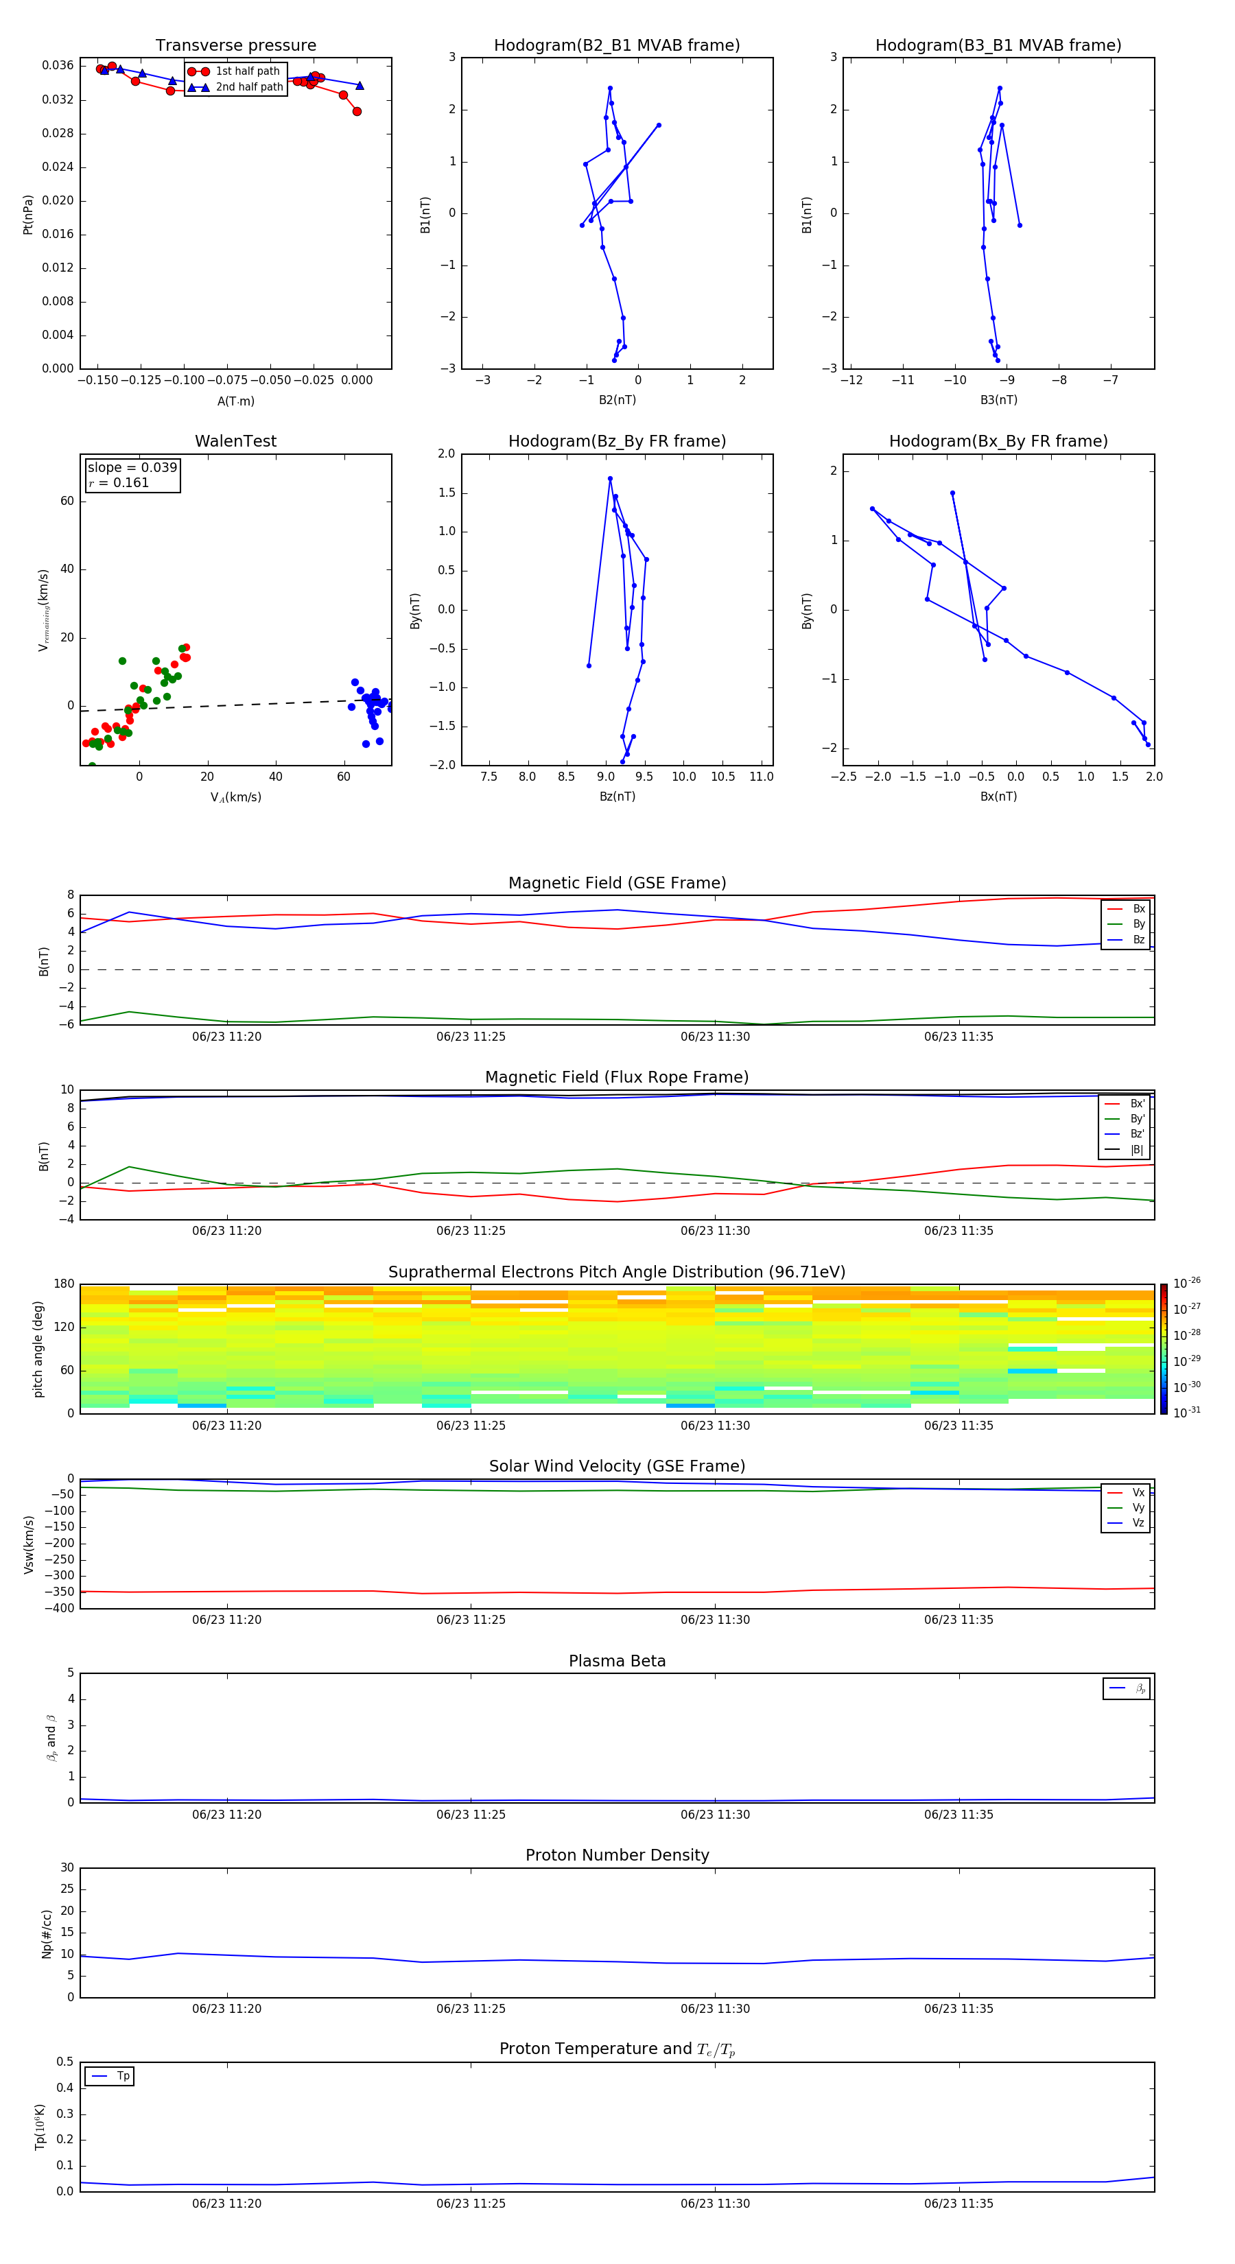The image size is (1235, 2264).
Task: Click the "V_A(km/s)" x-axis label in WalenTest
Action: [x=235, y=797]
